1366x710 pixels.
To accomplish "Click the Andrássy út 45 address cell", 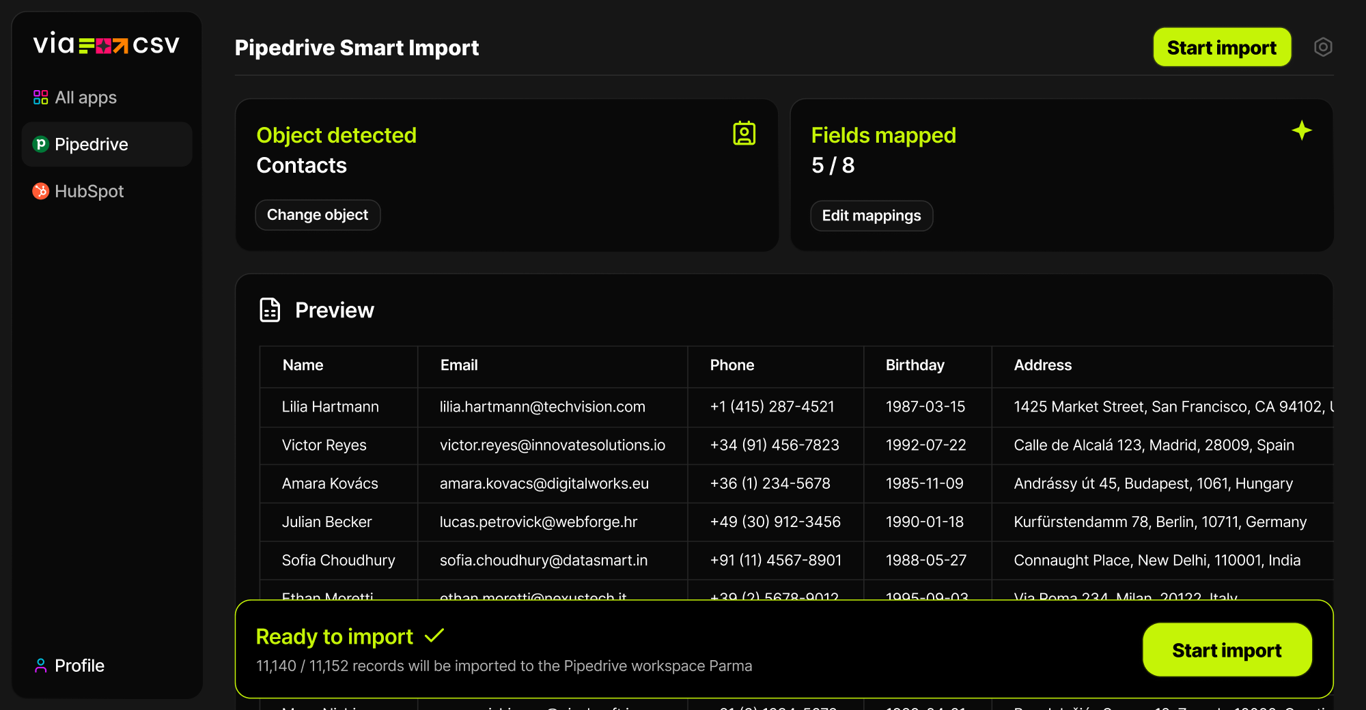I will pos(1162,483).
